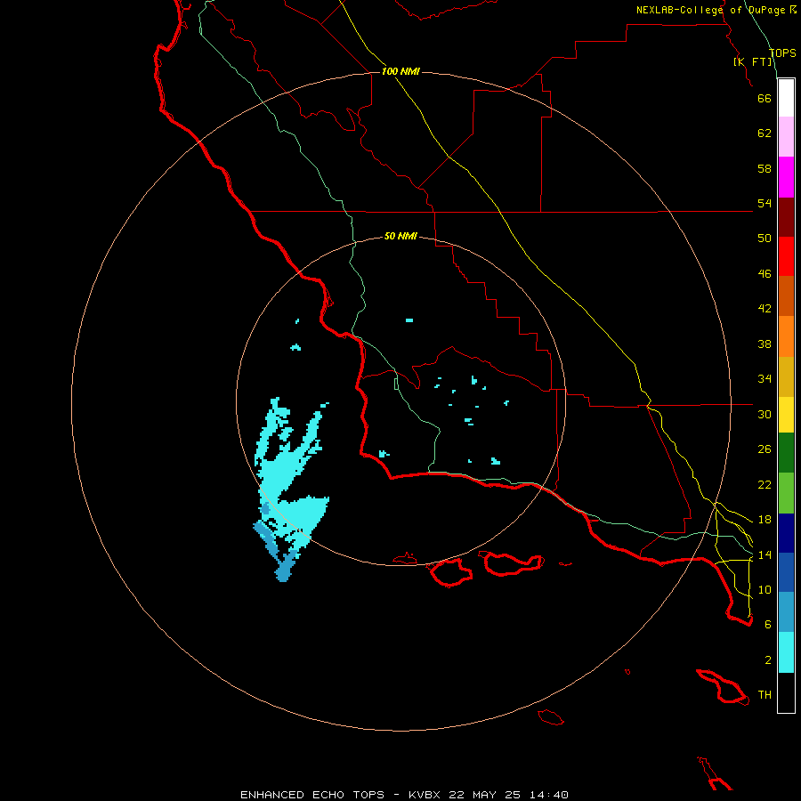Click the black TH threshold swatch
This screenshot has width=801, height=801.
point(786,692)
